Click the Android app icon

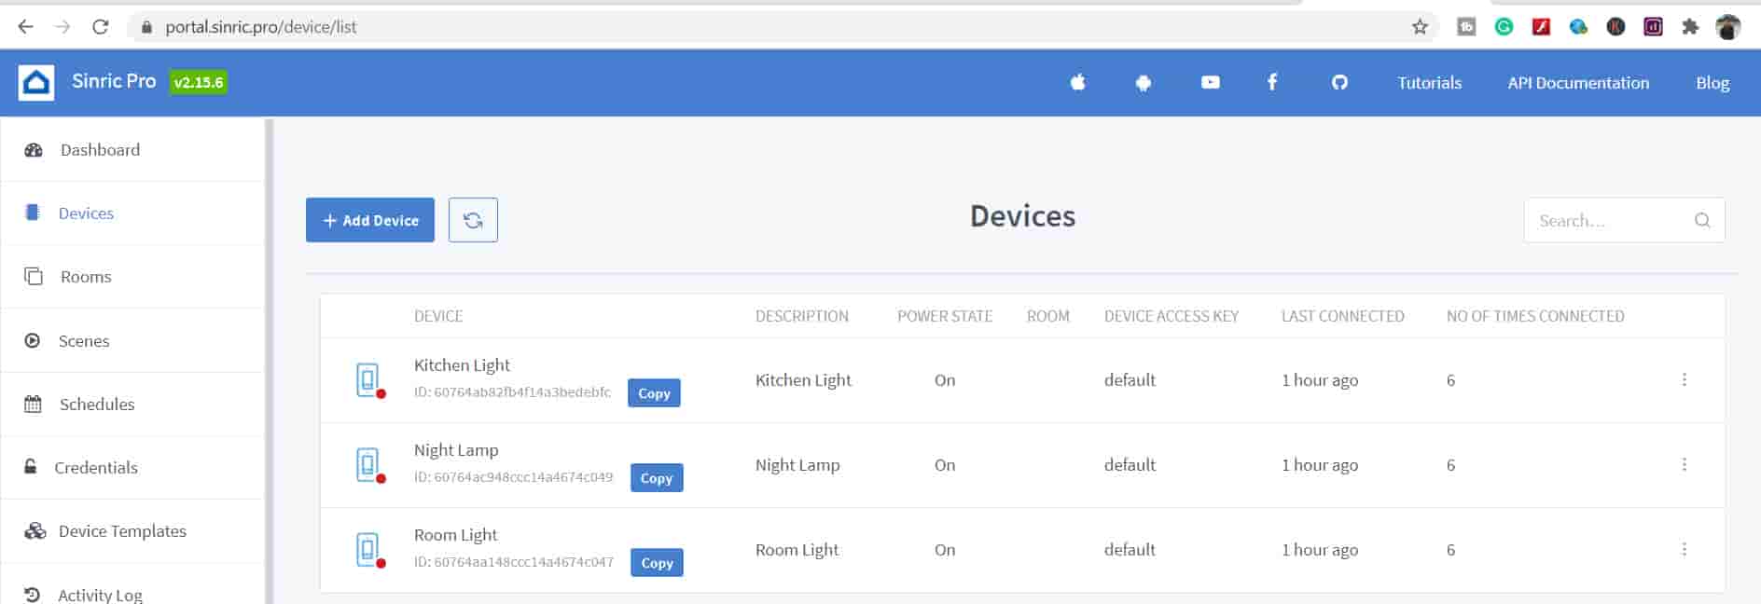(x=1144, y=83)
